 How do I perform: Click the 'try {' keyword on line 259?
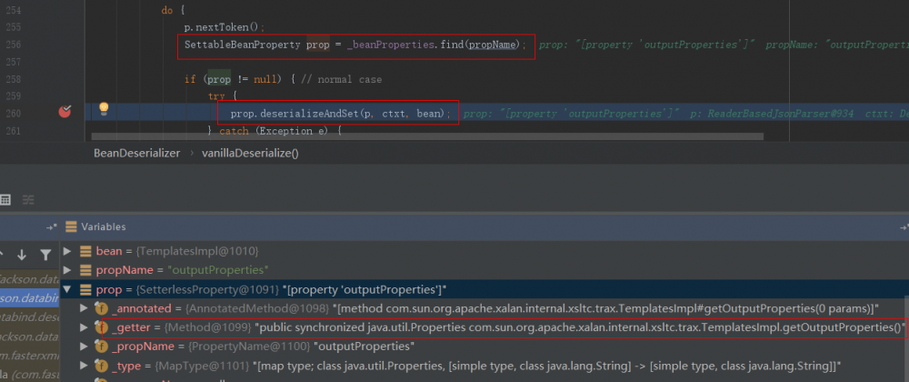pos(222,96)
